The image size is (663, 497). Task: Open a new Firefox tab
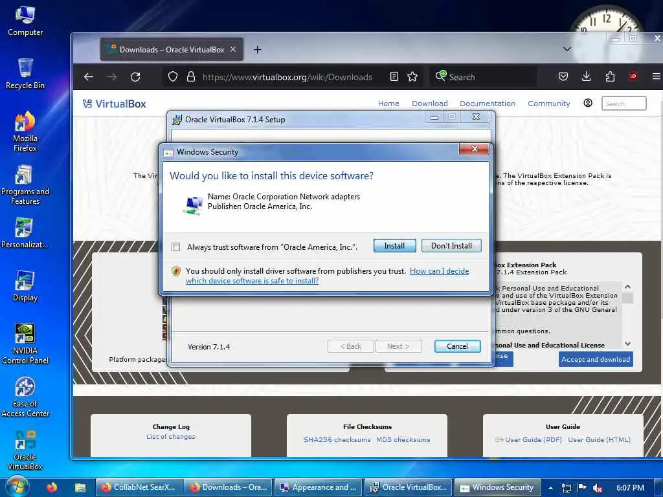pyautogui.click(x=257, y=49)
